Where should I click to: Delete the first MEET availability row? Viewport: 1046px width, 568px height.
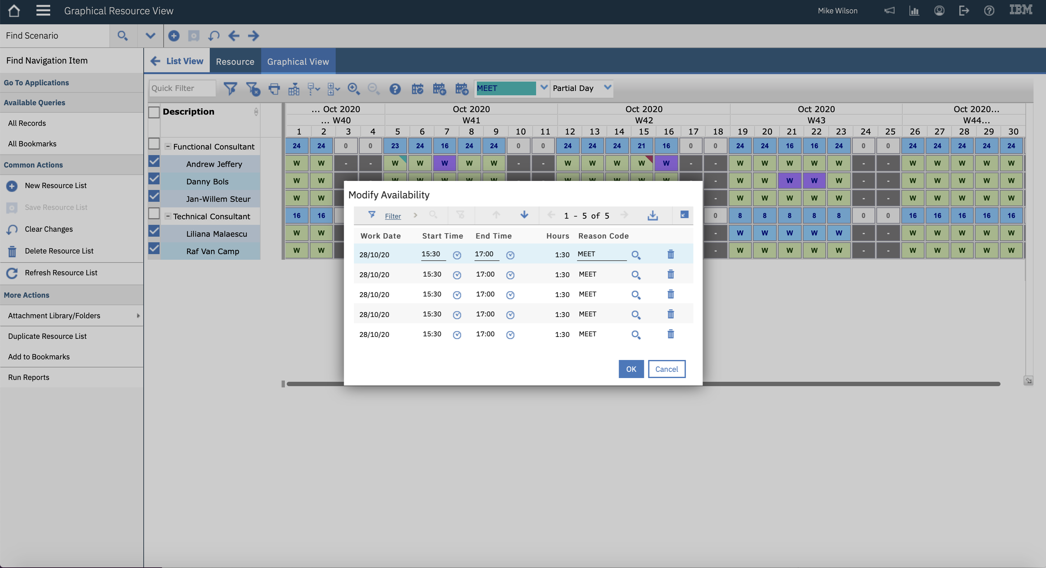(x=670, y=254)
